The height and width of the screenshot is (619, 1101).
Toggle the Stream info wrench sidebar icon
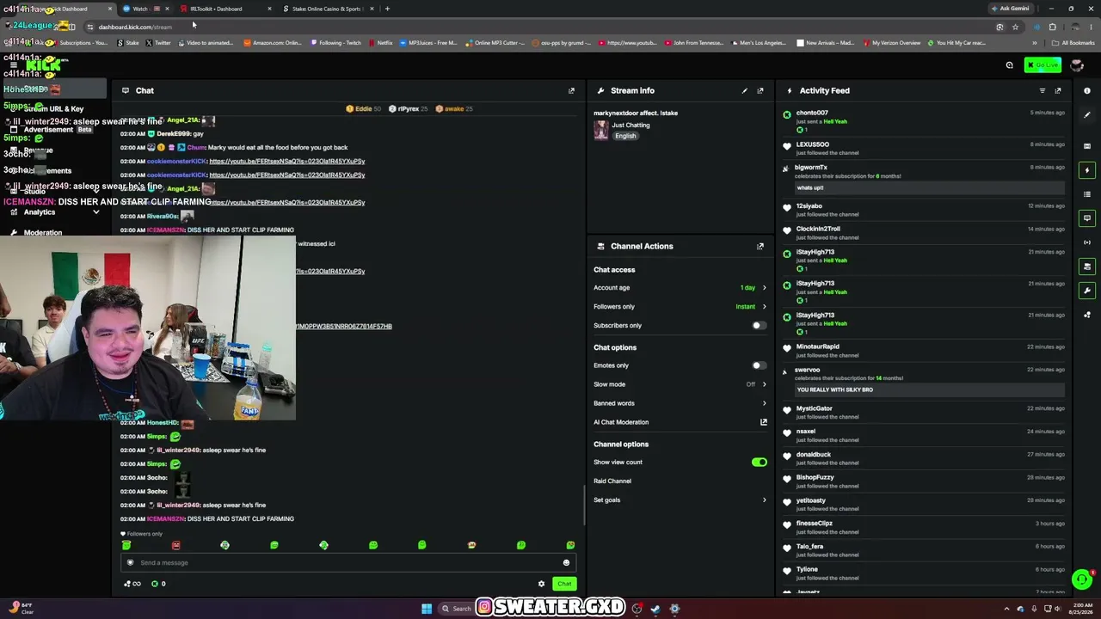[x=1087, y=291]
